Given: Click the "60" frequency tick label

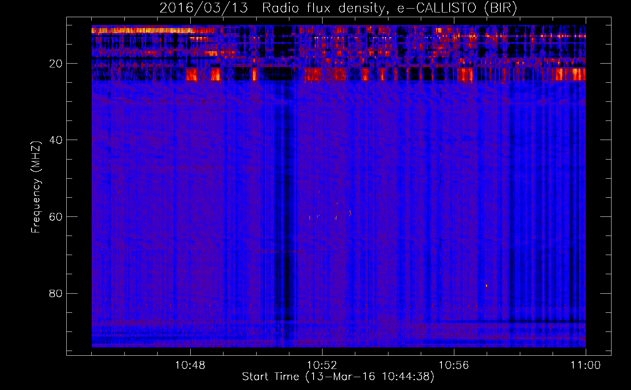Looking at the screenshot, I should point(56,217).
